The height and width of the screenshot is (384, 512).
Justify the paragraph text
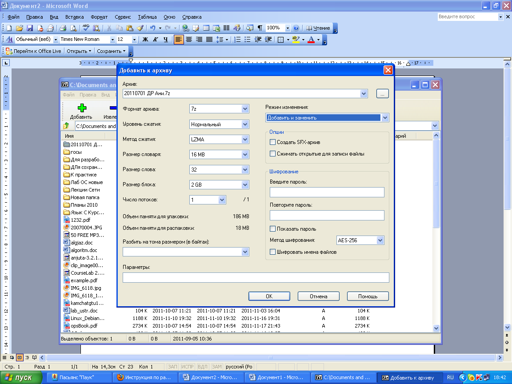pos(209,40)
